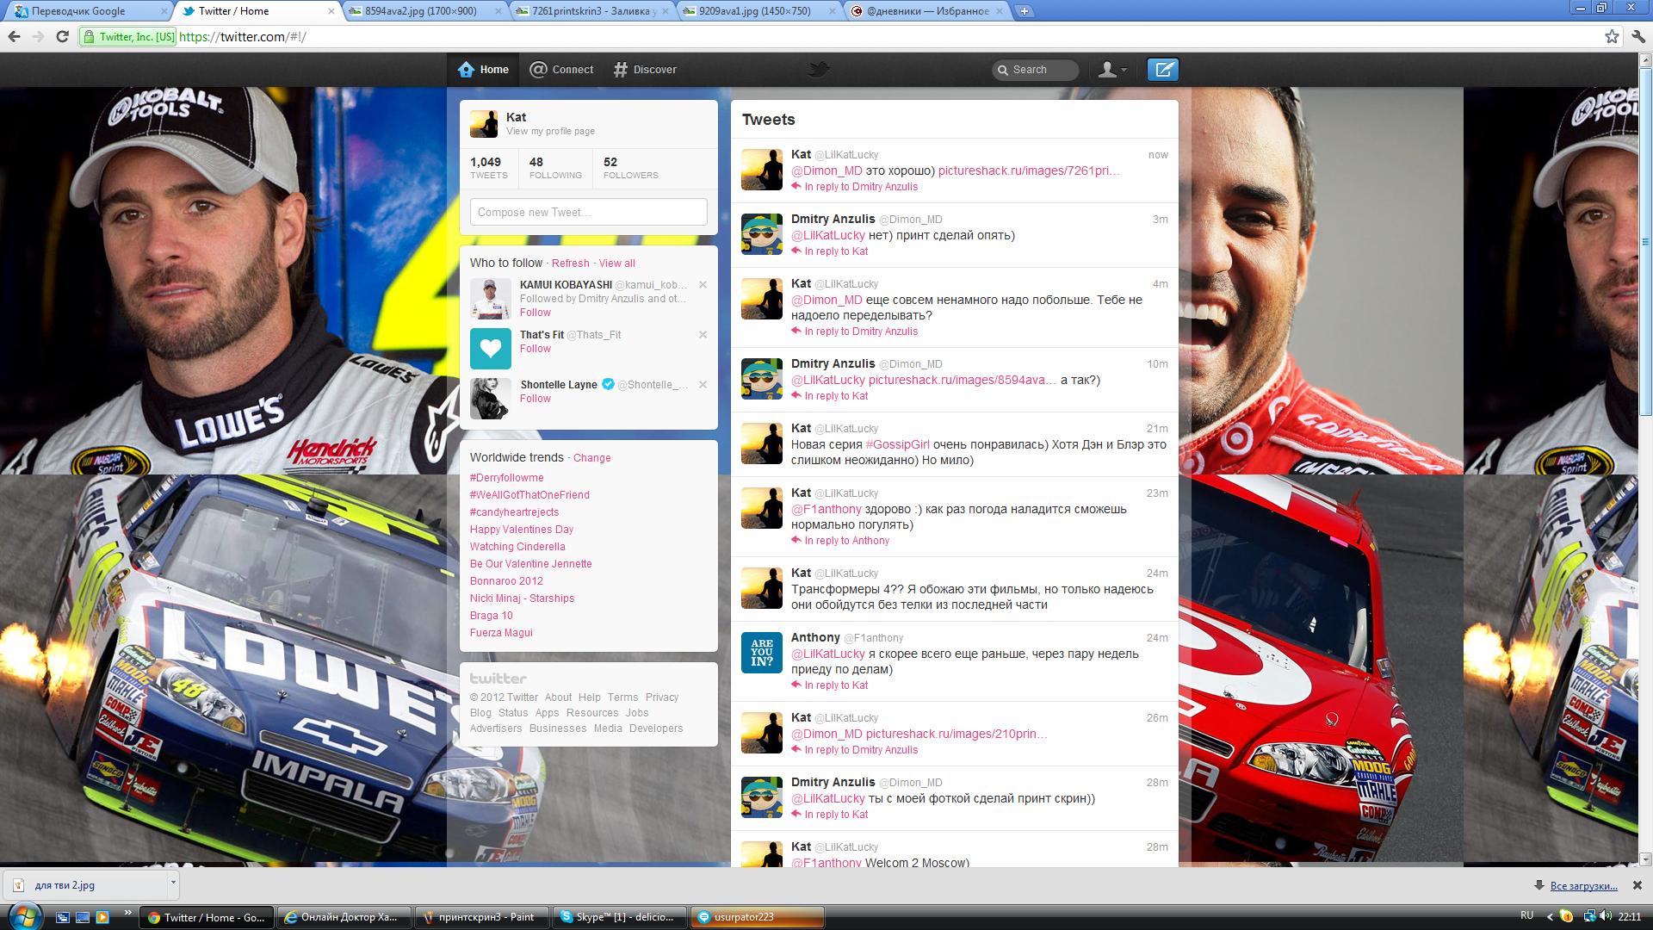
Task: Open the Windows Start menu
Action: coord(23,916)
